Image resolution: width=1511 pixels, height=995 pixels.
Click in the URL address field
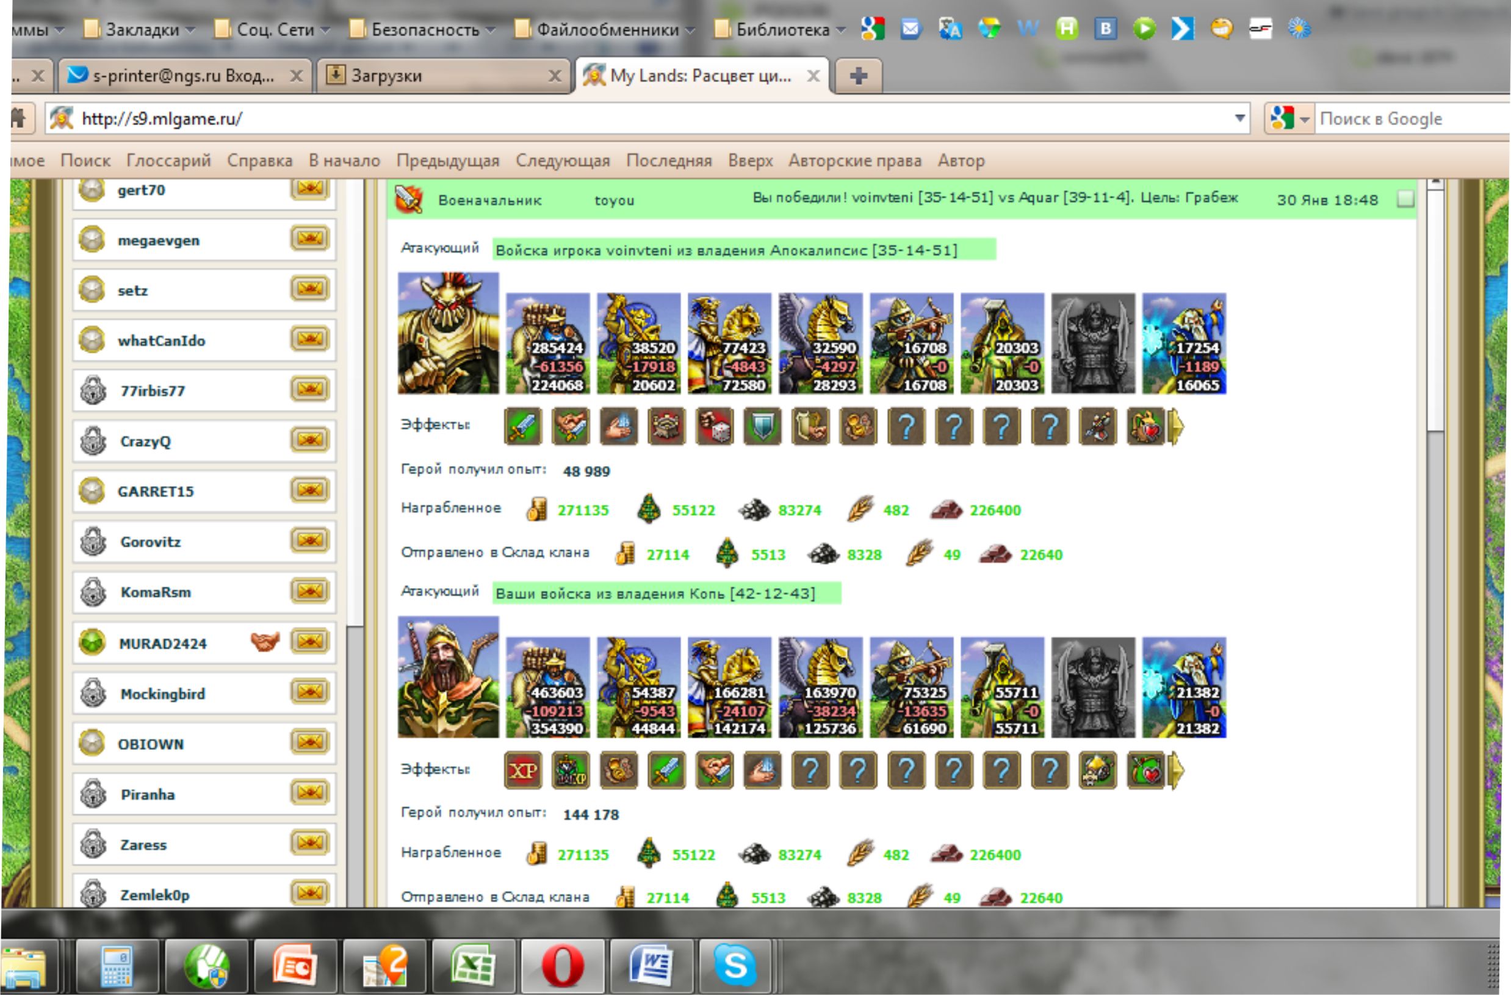[647, 119]
